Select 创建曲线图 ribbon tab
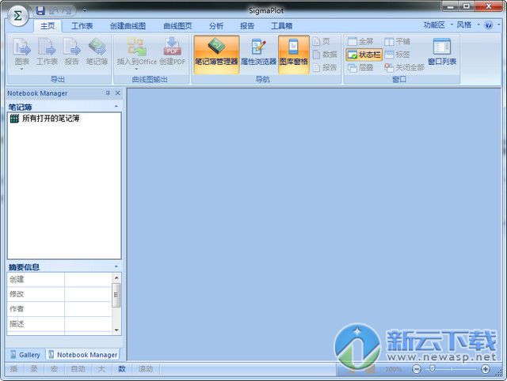Viewport: 507px width, 381px height. click(128, 26)
